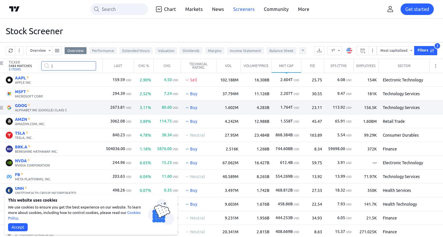Open the Most capitalized screen dropdown

tap(395, 51)
